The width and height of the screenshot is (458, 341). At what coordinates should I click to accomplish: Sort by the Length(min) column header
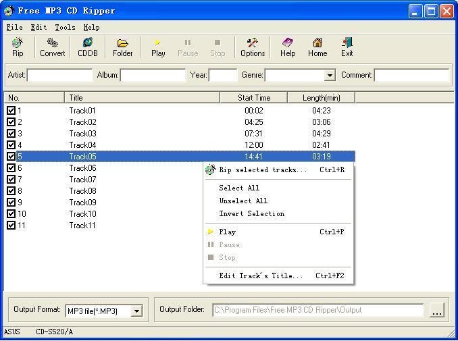322,97
